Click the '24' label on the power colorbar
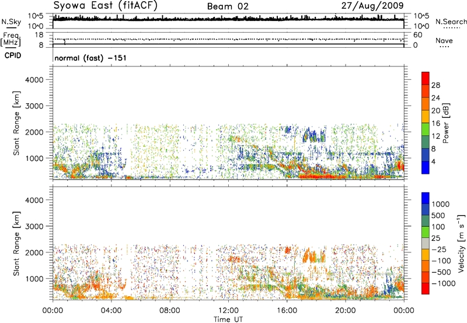 (x=435, y=98)
